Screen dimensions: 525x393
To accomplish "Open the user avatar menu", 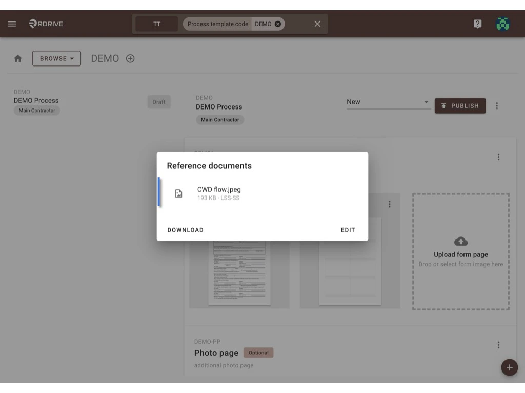I will point(503,24).
